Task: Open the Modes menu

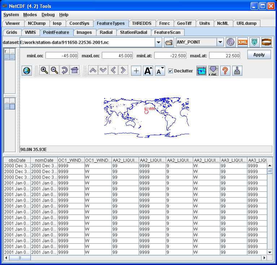Action: 30,15
